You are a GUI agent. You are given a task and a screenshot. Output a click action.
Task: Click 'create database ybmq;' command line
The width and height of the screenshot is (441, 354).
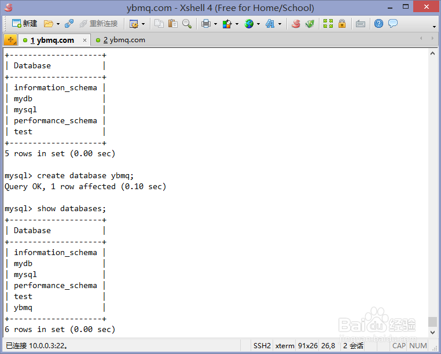[69, 176]
